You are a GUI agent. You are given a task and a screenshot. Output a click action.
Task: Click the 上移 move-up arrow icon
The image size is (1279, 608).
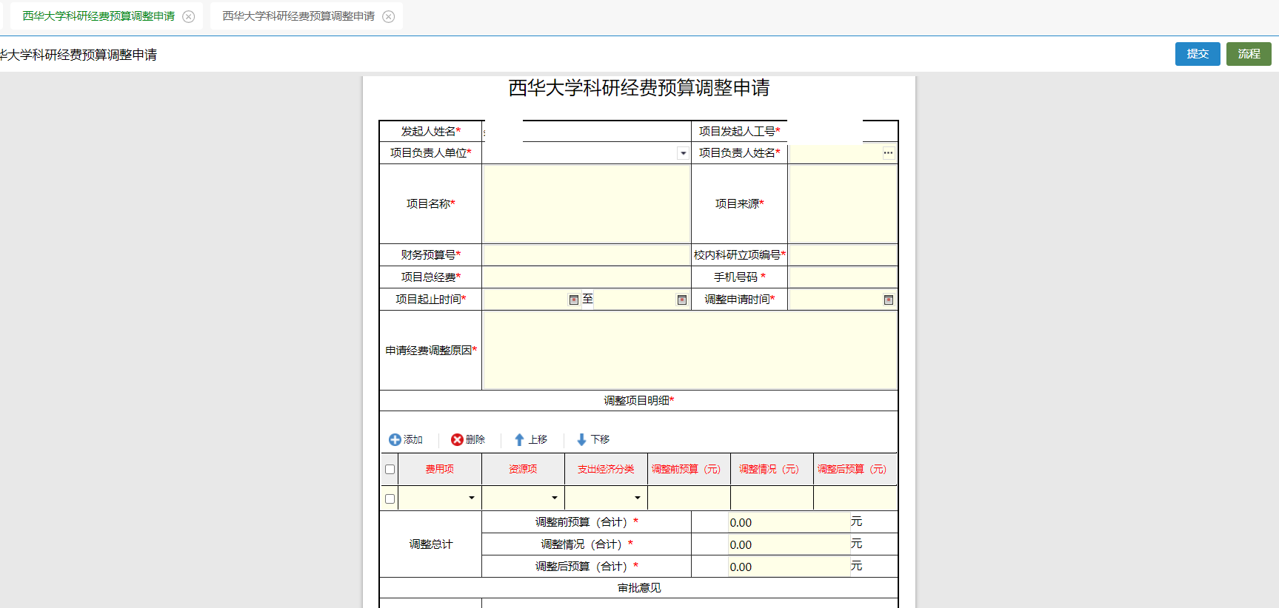click(x=519, y=439)
